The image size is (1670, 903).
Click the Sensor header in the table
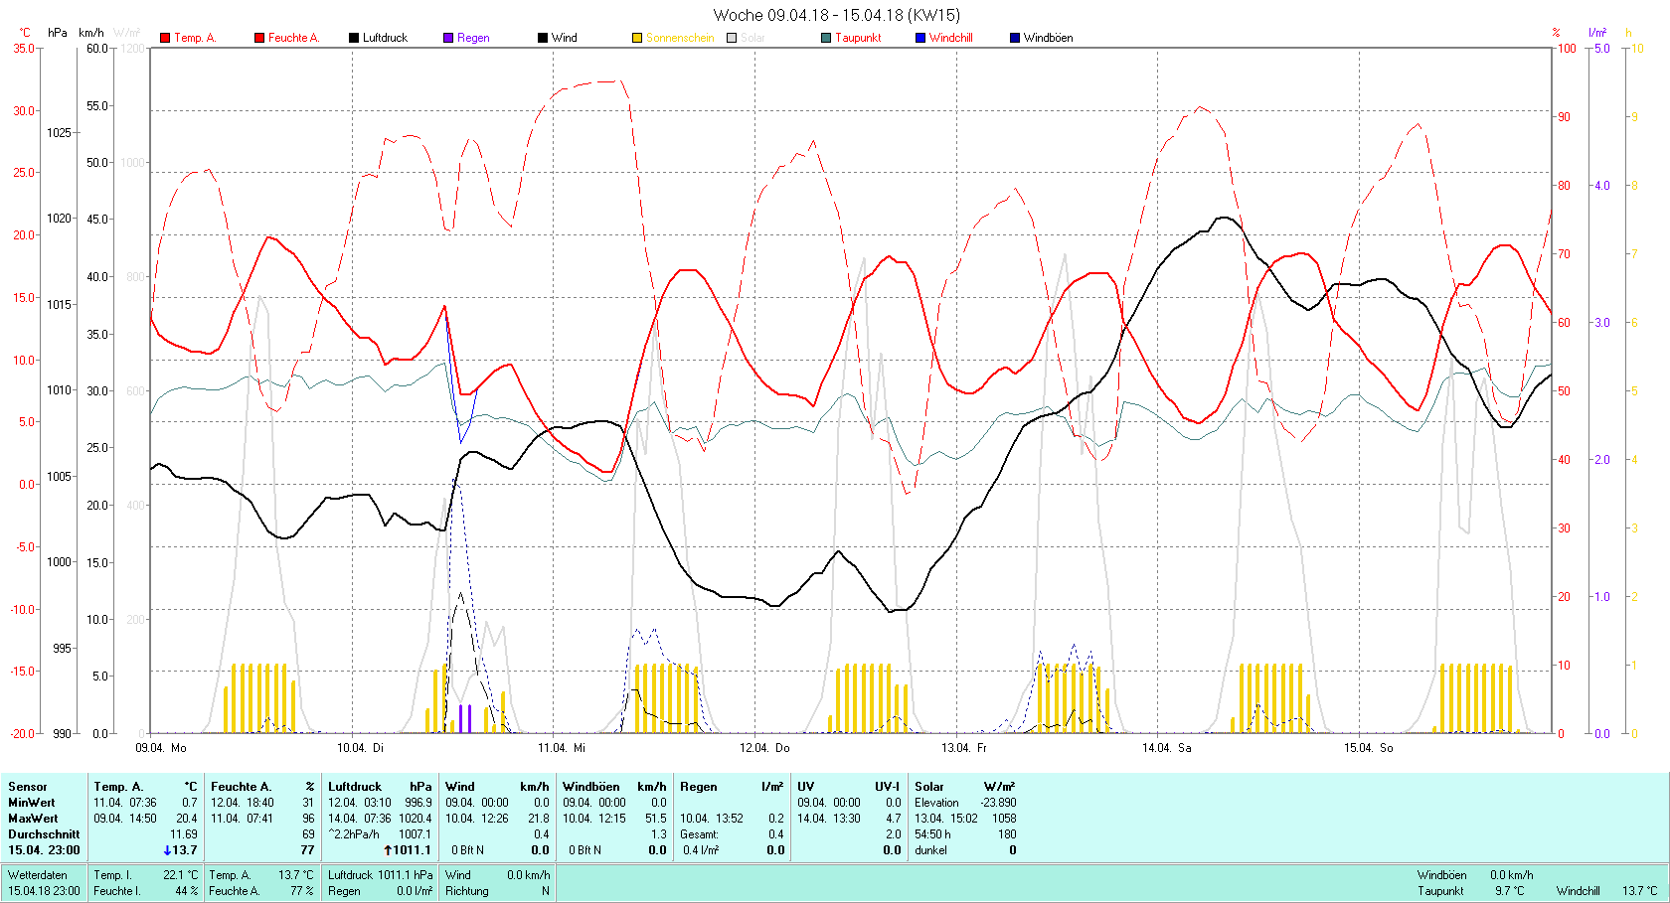(x=28, y=786)
